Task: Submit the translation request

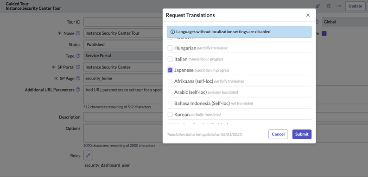Action: coord(302,134)
